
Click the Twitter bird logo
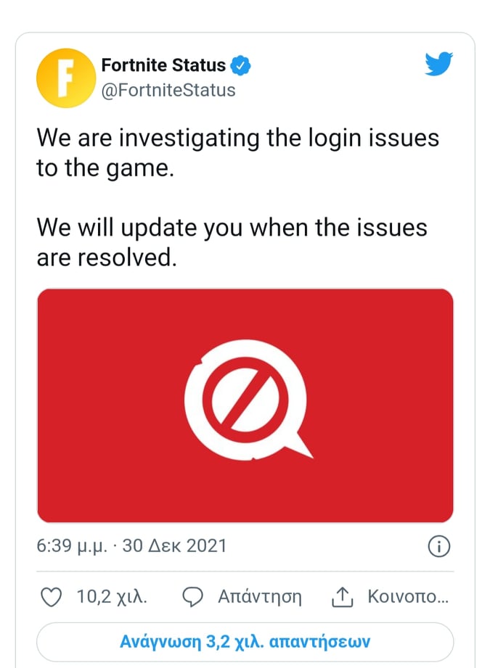pyautogui.click(x=438, y=65)
